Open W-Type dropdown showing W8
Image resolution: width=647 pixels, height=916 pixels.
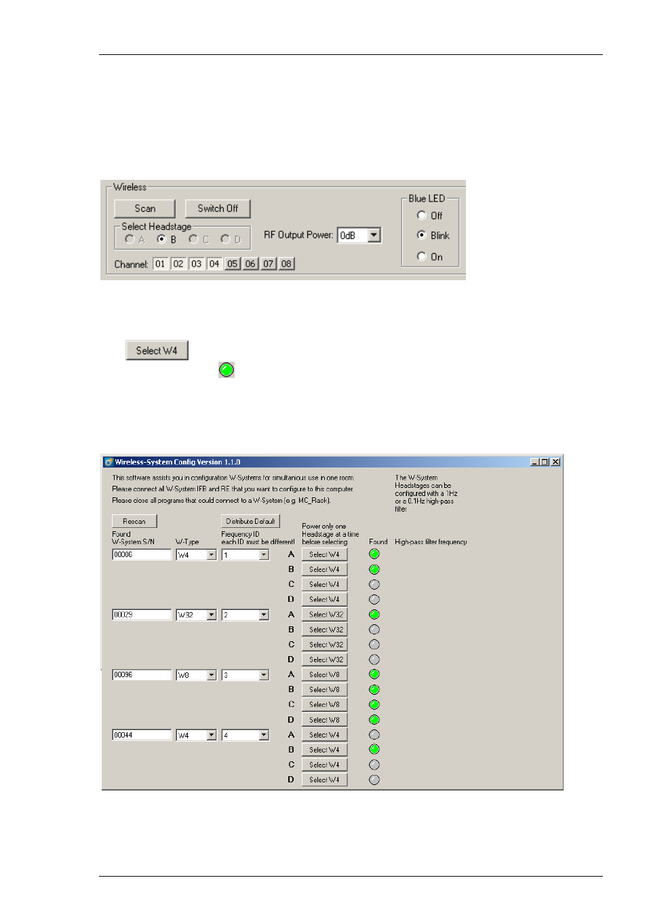click(211, 675)
